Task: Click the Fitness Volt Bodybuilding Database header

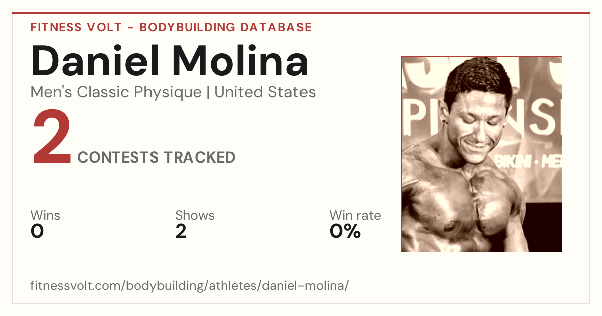Action: pos(171,27)
